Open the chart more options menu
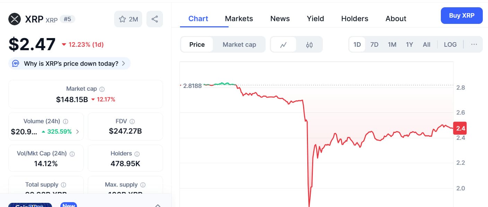 pyautogui.click(x=474, y=45)
